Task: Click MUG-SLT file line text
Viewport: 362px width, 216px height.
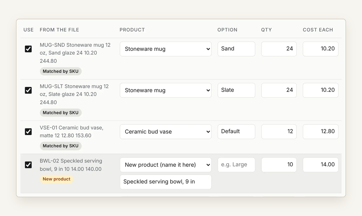Action: tap(74, 94)
